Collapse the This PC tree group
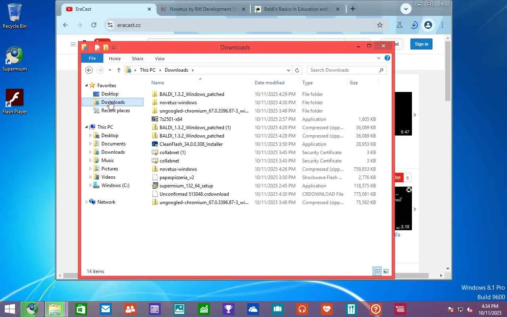 pyautogui.click(x=87, y=127)
